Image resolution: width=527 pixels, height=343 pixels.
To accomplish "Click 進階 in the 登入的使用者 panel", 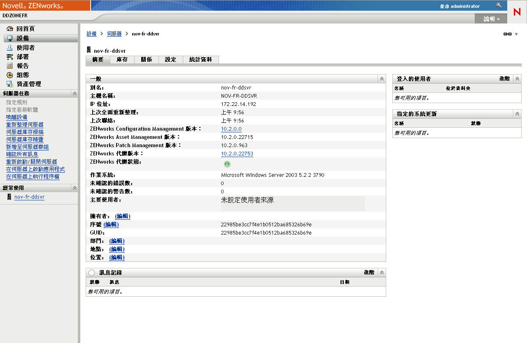I will (504, 79).
